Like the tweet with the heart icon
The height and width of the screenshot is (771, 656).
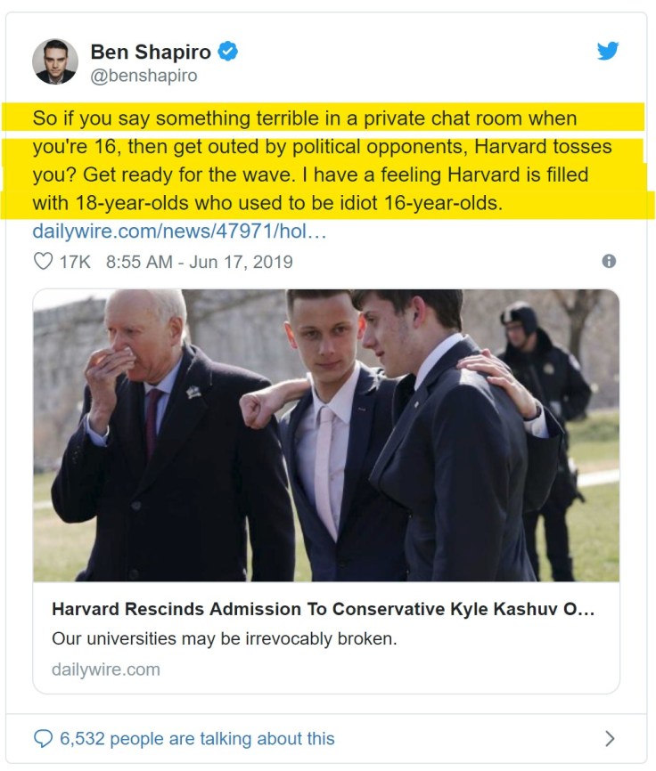43,262
